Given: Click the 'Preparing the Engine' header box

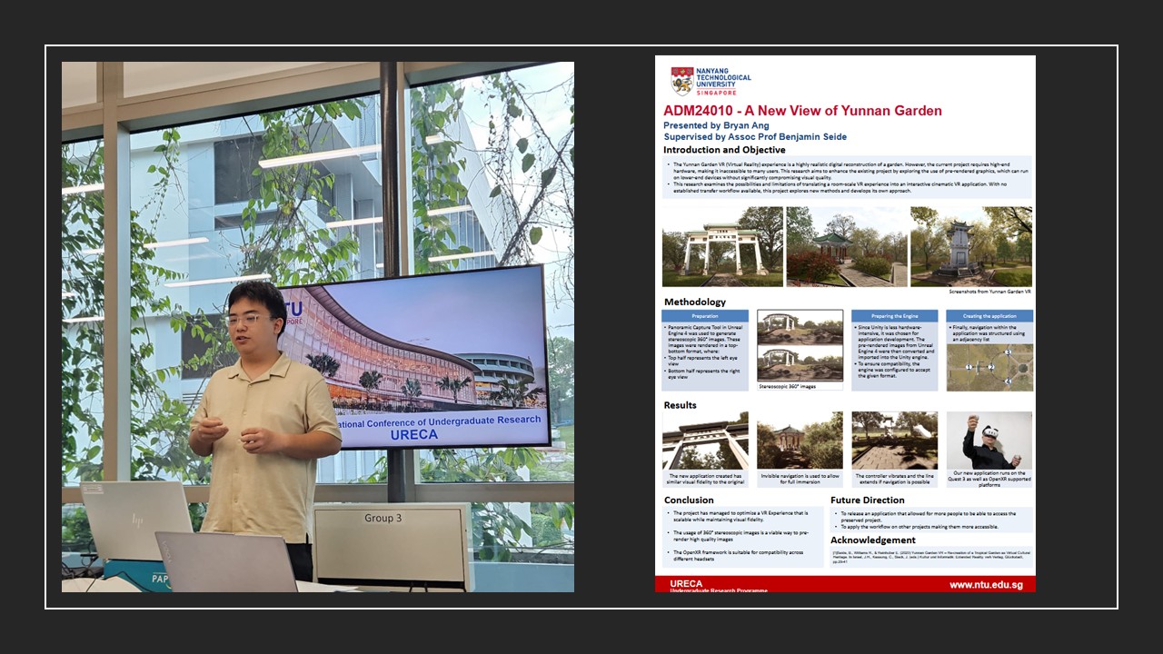Looking at the screenshot, I should (895, 316).
